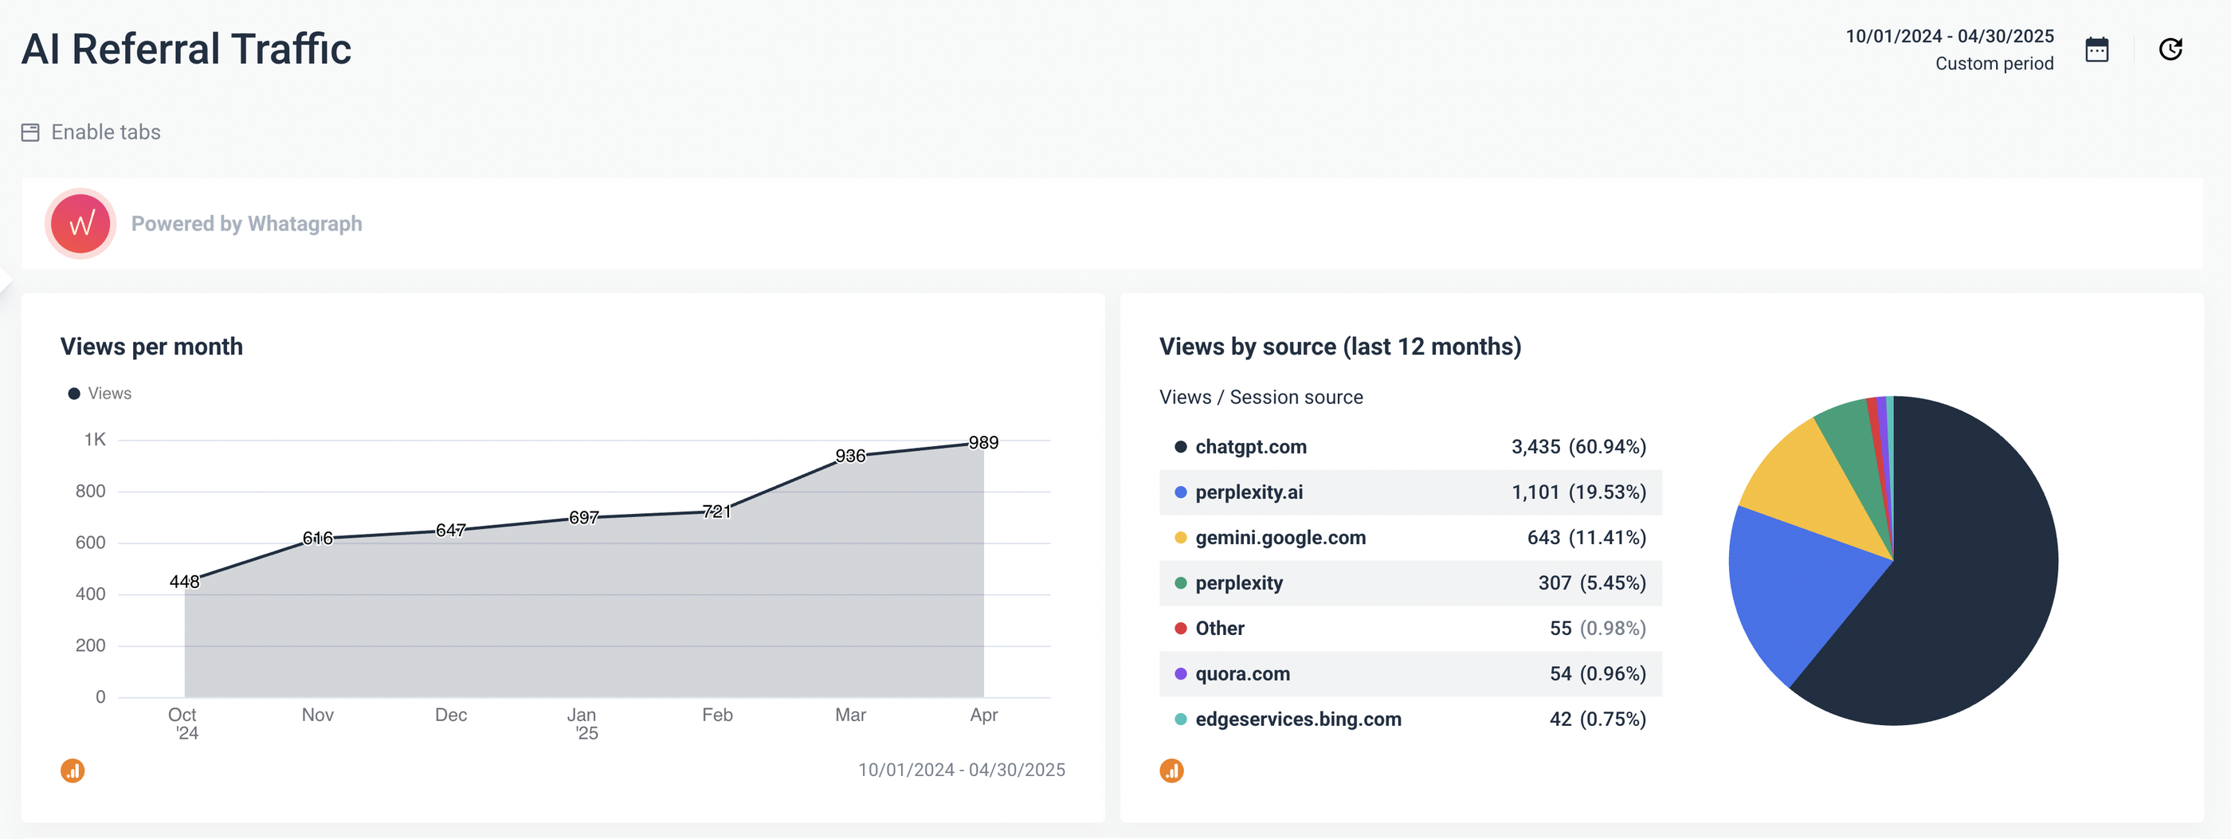2231x839 pixels.
Task: Click the Views / Session source subtitle
Action: [x=1261, y=398]
